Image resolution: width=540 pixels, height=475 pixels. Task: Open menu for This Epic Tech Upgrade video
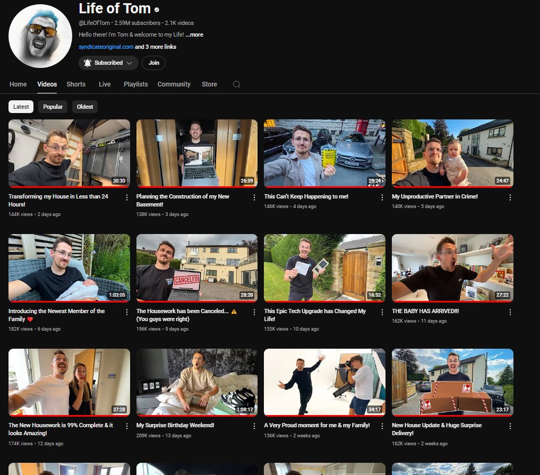[382, 312]
